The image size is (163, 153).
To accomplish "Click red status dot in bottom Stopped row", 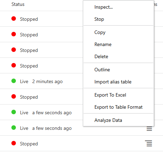I will [13, 143].
